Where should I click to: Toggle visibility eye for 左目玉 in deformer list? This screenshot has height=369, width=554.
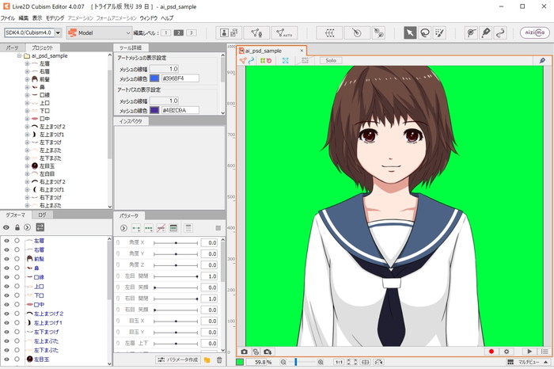6,359
